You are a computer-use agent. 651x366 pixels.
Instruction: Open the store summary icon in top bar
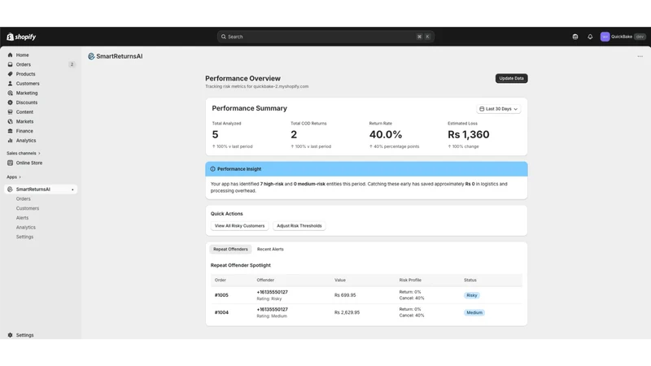575,37
